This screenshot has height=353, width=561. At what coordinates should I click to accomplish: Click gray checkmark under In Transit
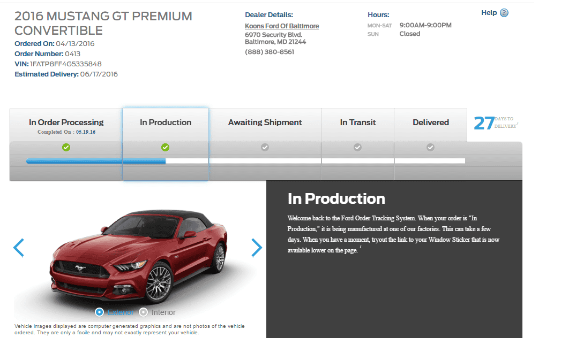tap(357, 147)
